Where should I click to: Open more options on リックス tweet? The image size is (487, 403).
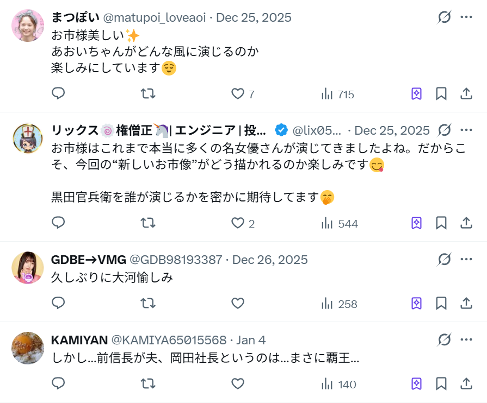tap(466, 130)
